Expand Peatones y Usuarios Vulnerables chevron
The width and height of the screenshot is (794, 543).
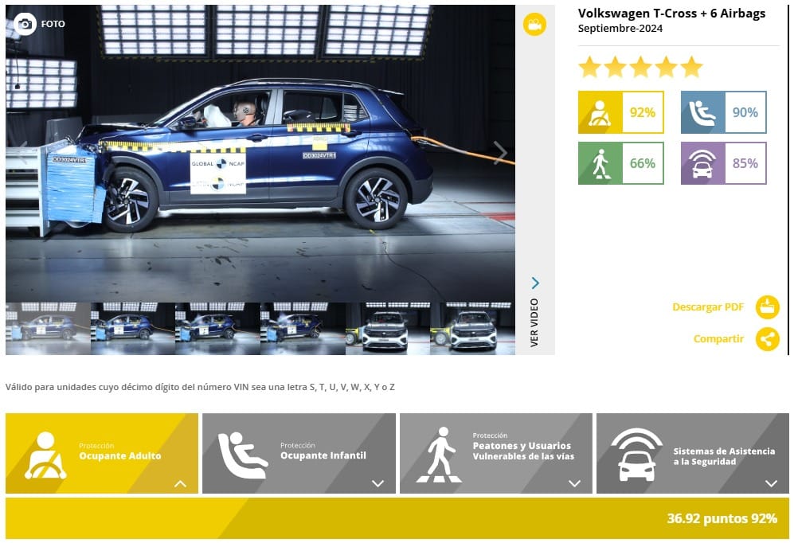pos(574,483)
